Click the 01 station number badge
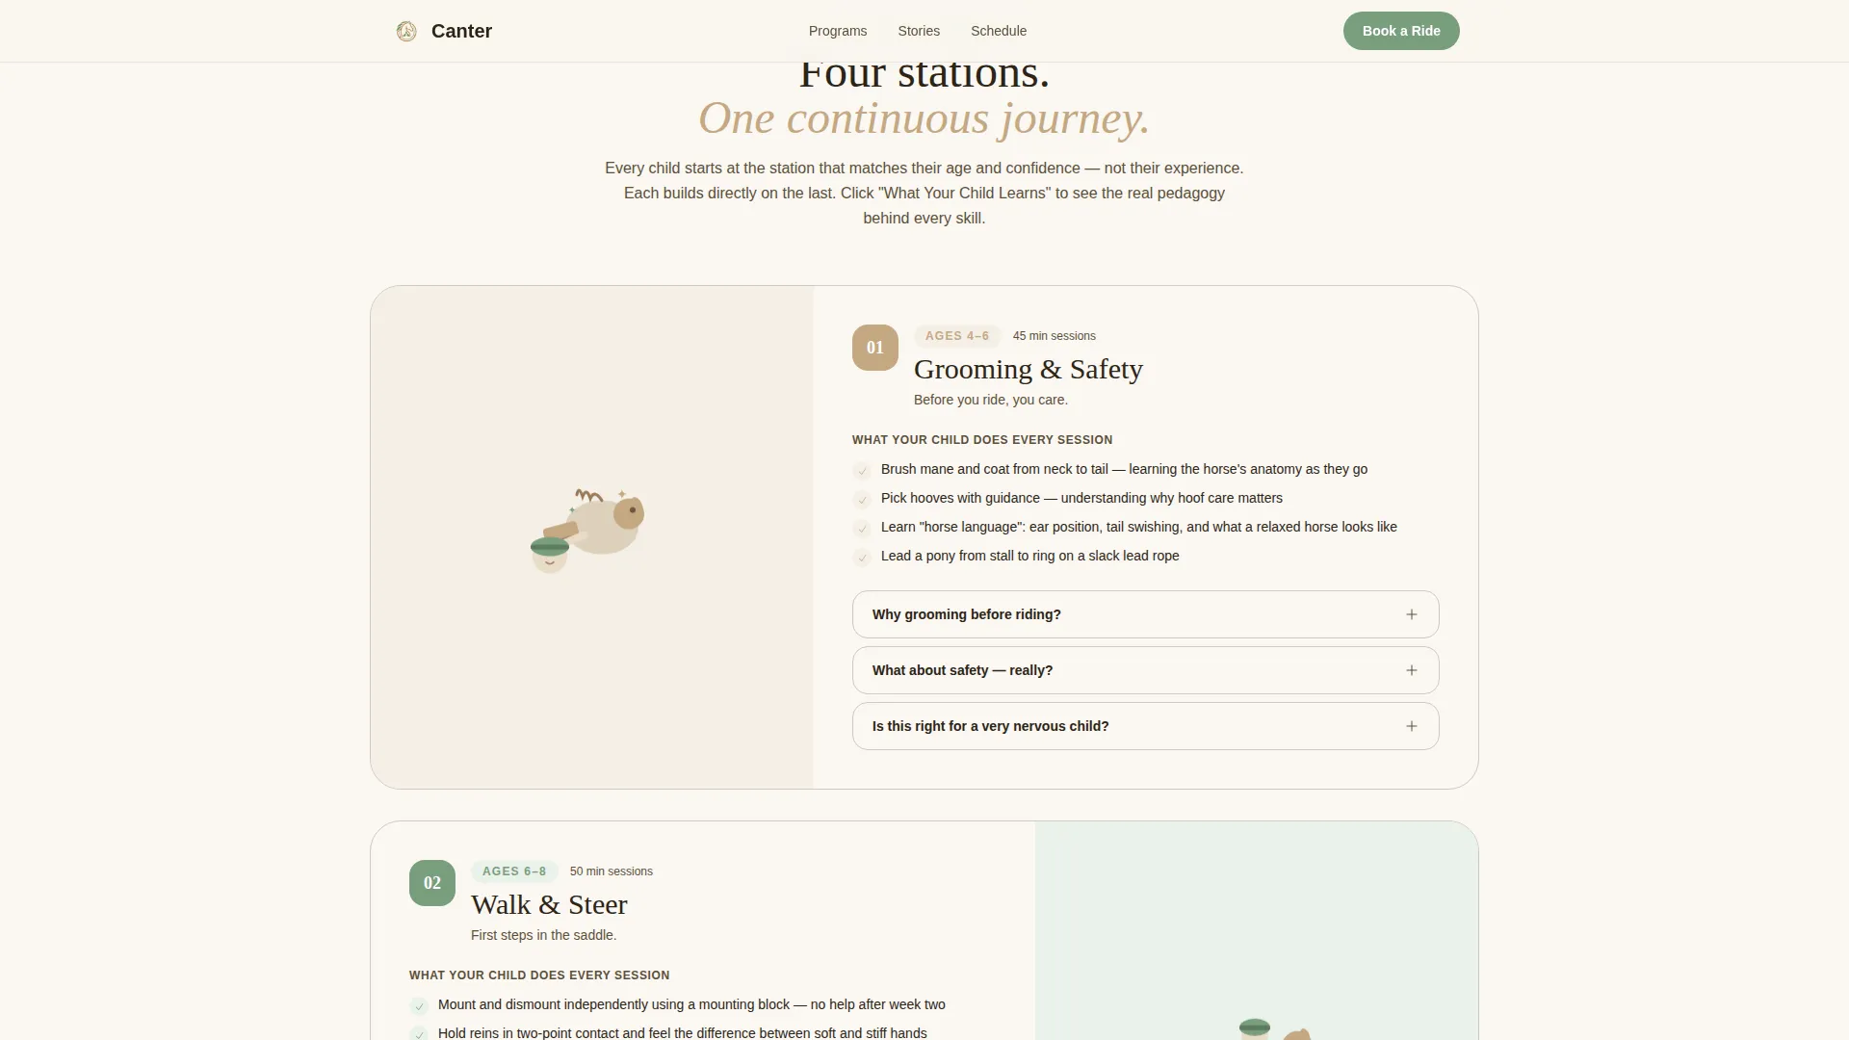 coord(875,348)
